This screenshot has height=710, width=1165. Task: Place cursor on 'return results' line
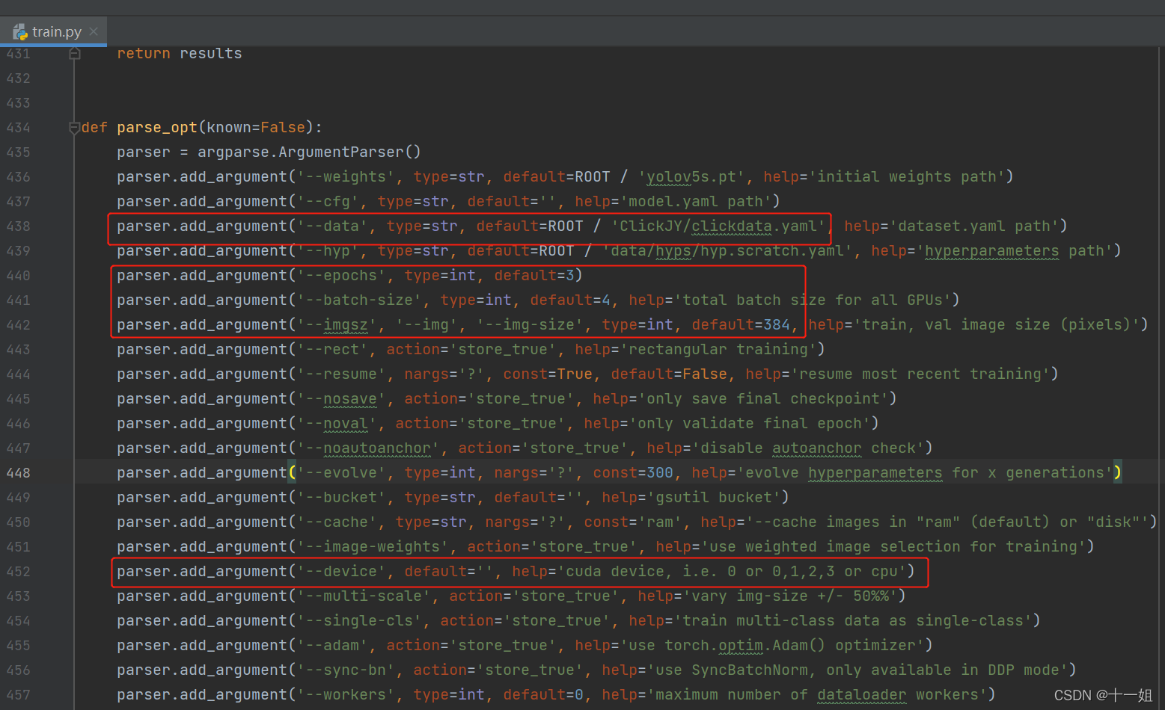coord(180,54)
